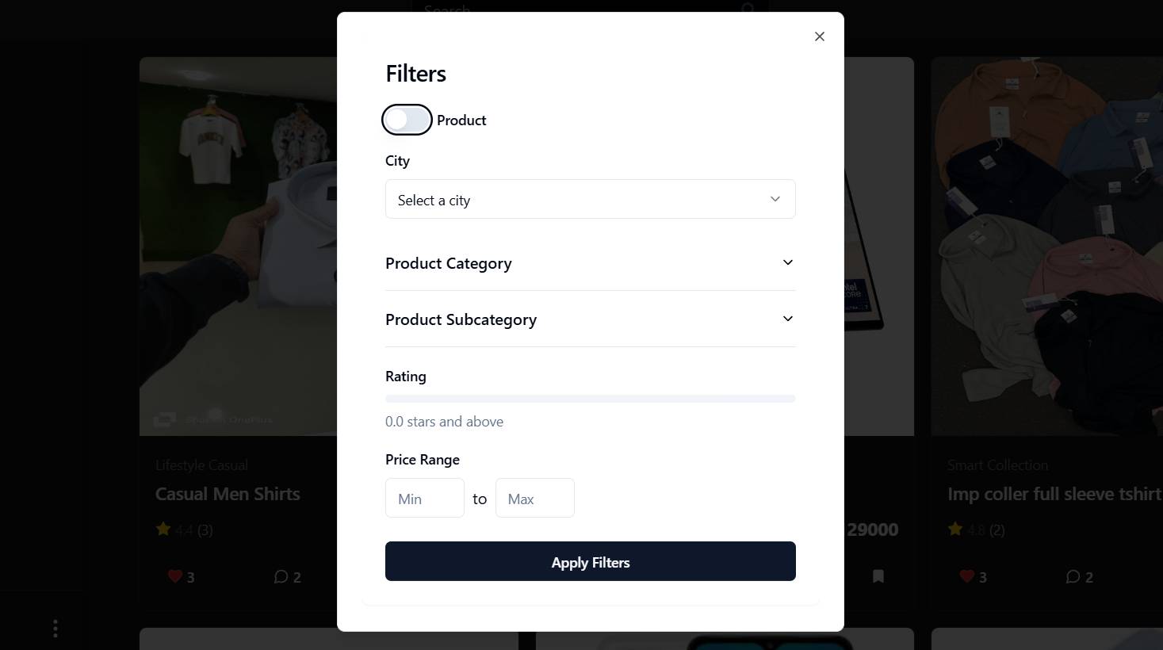
Task: Open comments on Casual Men Shirts
Action: (281, 576)
